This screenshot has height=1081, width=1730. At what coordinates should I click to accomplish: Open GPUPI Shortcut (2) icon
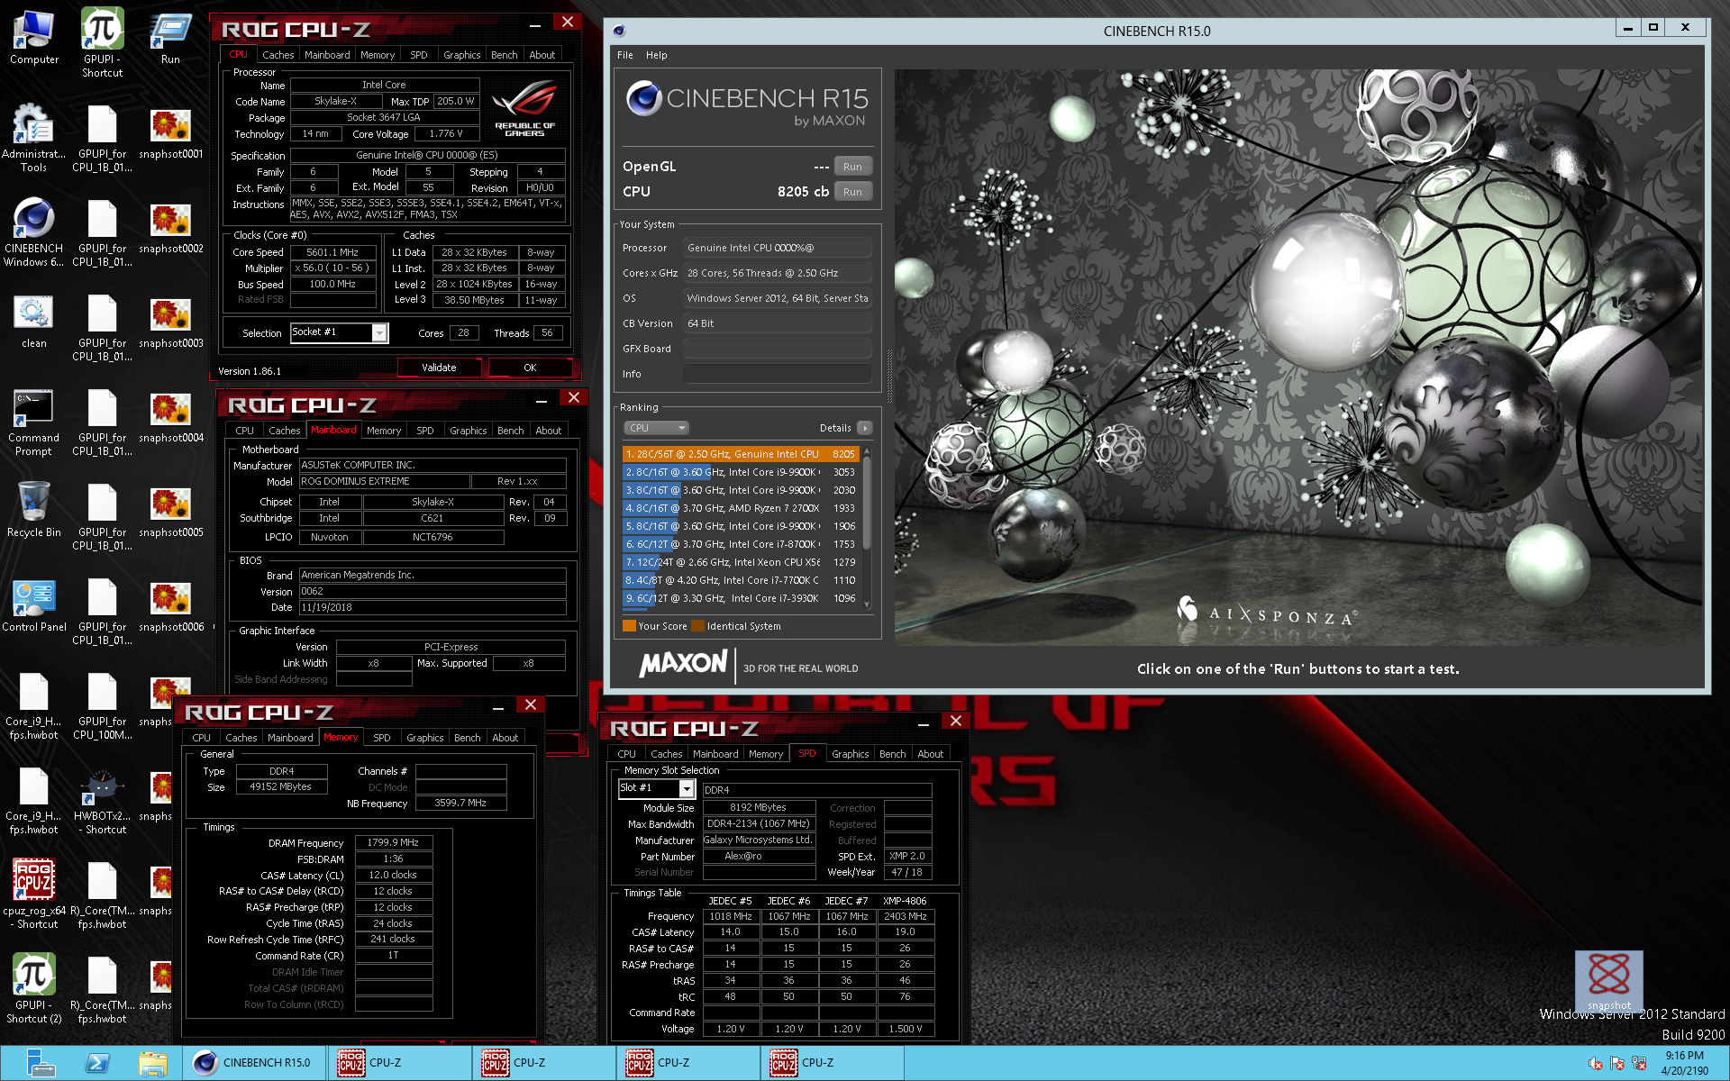tap(34, 988)
